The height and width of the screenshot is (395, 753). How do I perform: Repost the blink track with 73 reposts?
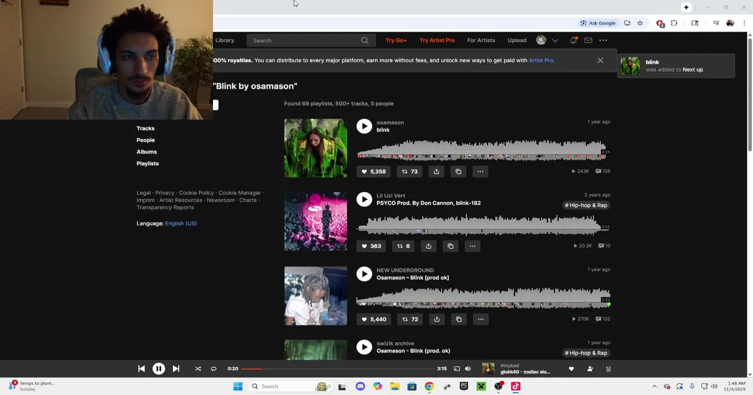410,172
